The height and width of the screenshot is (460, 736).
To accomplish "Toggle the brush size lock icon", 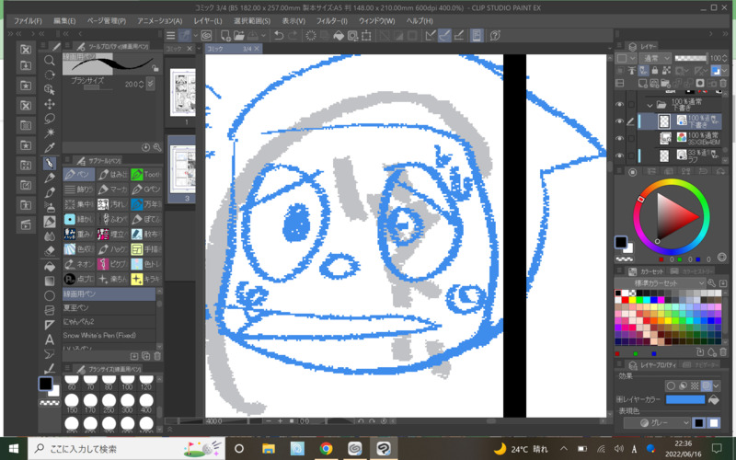I will (x=155, y=68).
